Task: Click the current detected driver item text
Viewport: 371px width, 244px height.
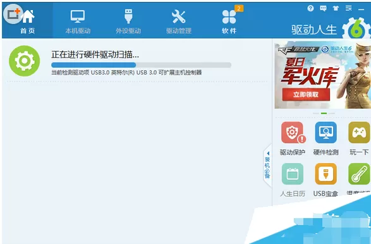Action: tap(126, 73)
